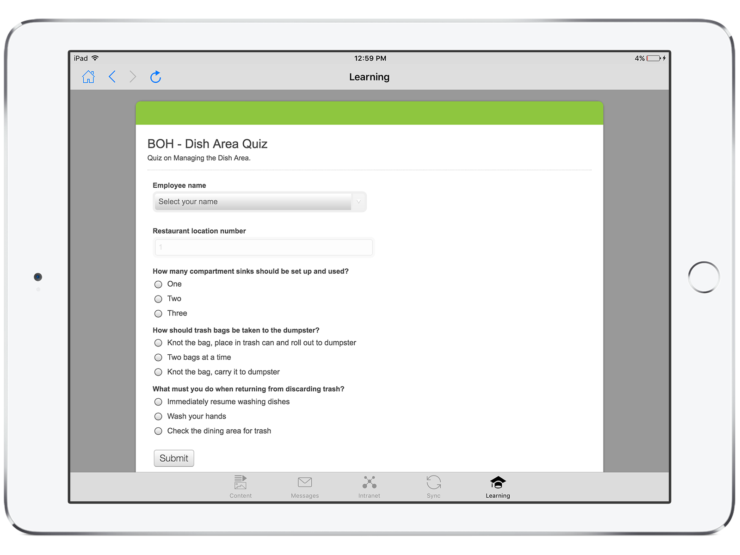740x555 pixels.
Task: Choose Two compartment sinks
Action: 158,299
